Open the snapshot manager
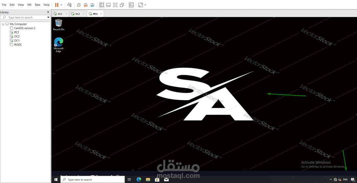The image size is (357, 183). (x=92, y=5)
